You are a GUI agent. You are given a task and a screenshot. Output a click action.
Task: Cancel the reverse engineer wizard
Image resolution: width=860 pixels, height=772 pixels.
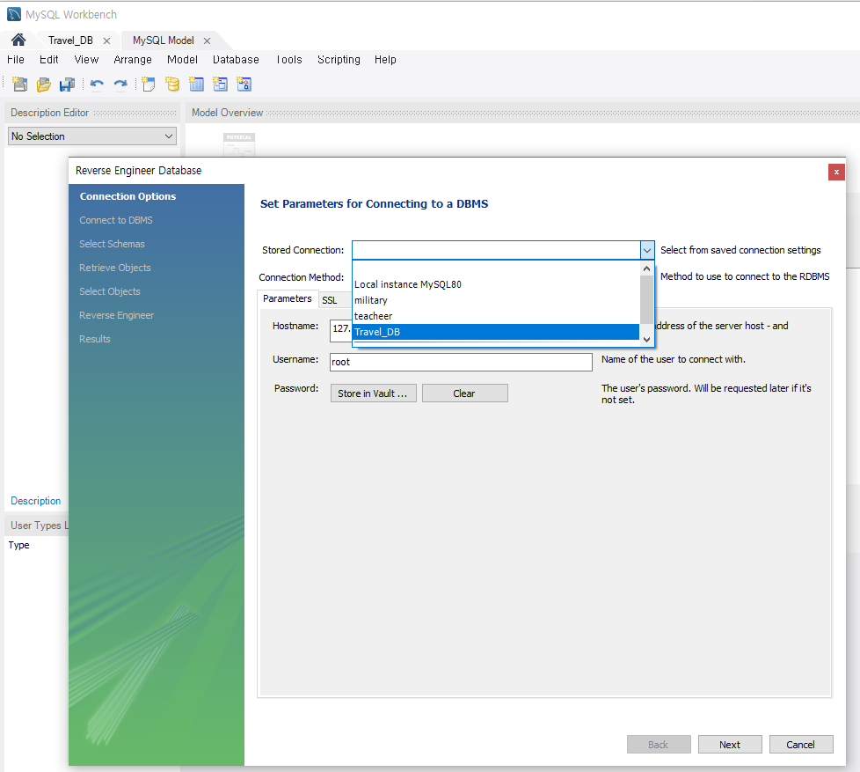(x=801, y=745)
